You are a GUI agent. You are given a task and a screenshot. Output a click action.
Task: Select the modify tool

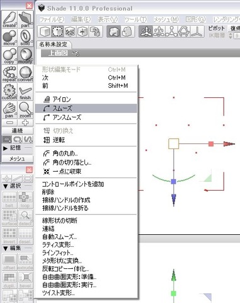pyautogui.click(x=25, y=56)
